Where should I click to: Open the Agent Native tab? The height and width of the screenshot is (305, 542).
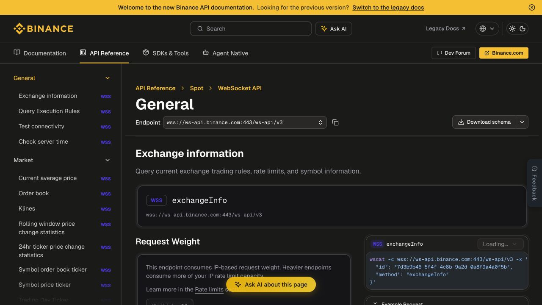click(225, 53)
